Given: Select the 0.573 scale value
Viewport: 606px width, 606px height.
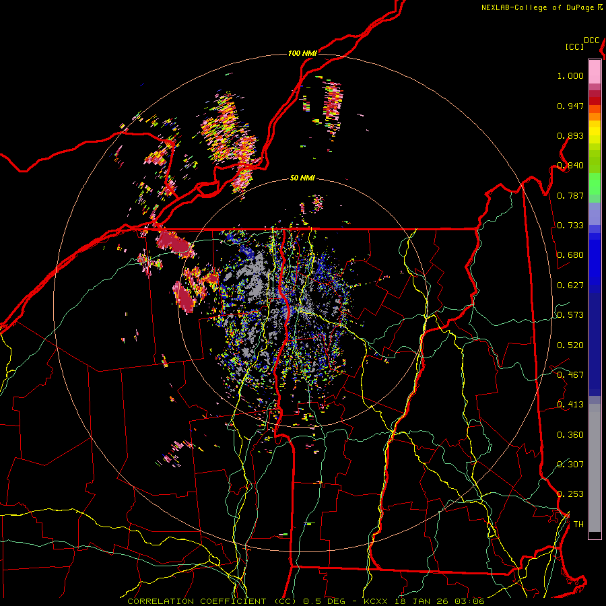Looking at the screenshot, I should click(x=570, y=315).
